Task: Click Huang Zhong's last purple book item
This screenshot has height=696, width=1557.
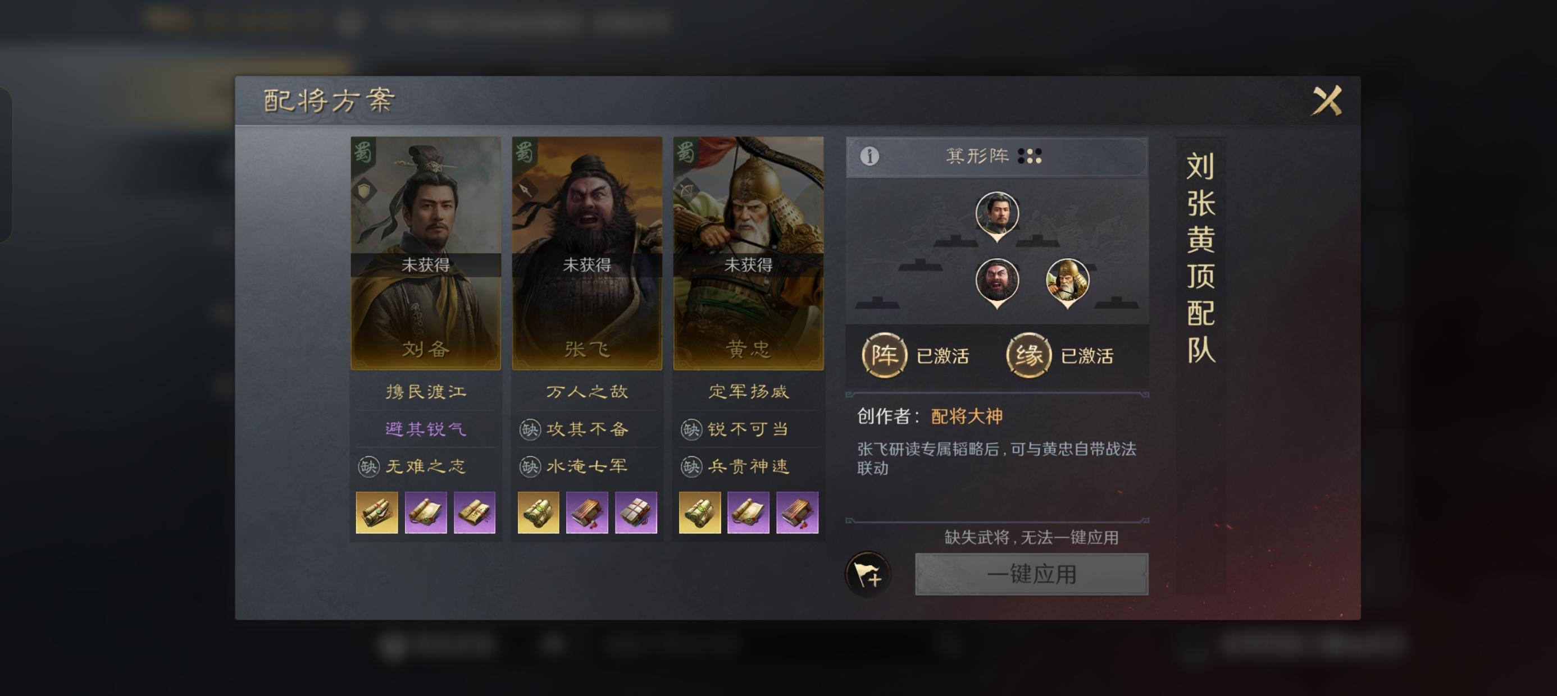Action: coord(796,512)
